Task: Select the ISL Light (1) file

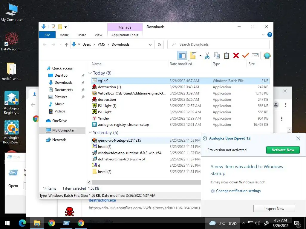Action: tap(180, 106)
